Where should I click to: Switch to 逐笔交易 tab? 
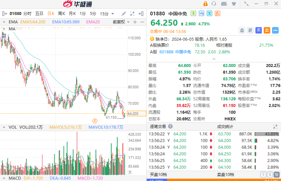(158, 126)
